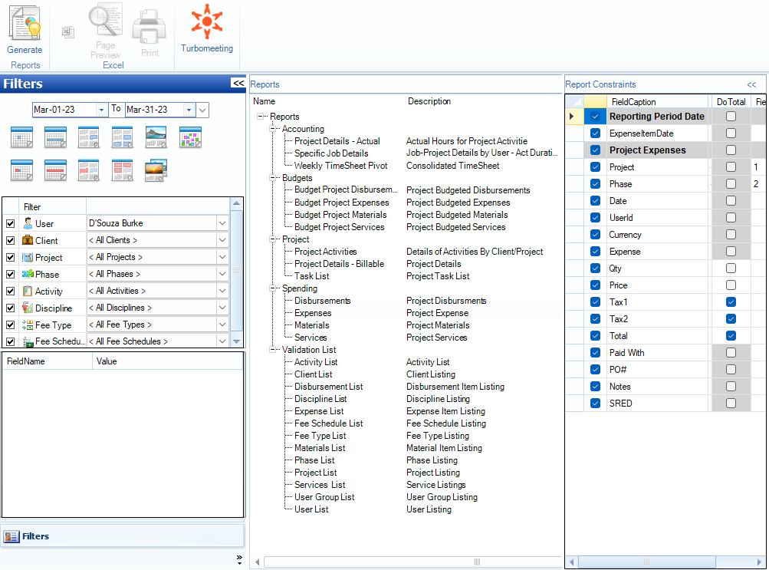Open the start date Mar-01-23 dropdown
Viewport: 769px width, 570px height.
pos(101,110)
